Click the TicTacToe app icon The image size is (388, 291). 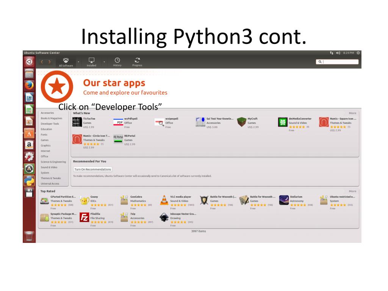coord(77,122)
